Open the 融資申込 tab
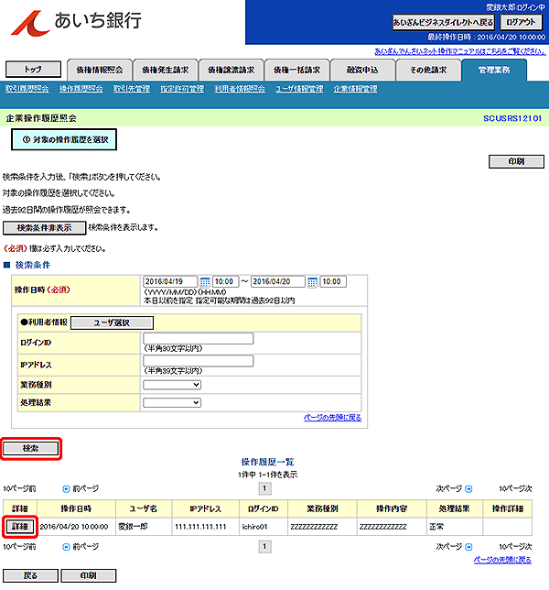The width and height of the screenshot is (549, 590). [x=362, y=70]
